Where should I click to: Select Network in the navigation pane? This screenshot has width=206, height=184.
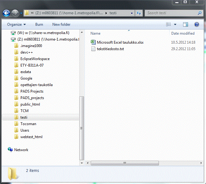21,150
